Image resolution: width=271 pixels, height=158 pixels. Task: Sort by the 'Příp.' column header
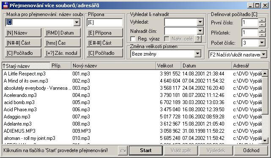point(60,66)
